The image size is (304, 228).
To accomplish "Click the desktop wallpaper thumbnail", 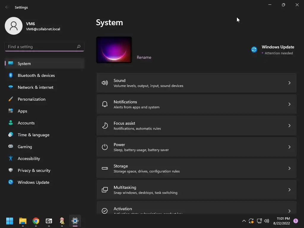I will pos(114,50).
